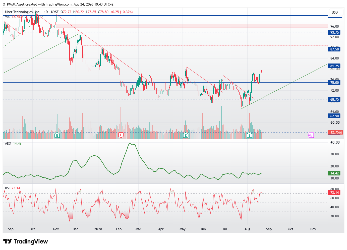Open the TradingView logo at the bottom
The height and width of the screenshot is (250, 347).
(26, 241)
